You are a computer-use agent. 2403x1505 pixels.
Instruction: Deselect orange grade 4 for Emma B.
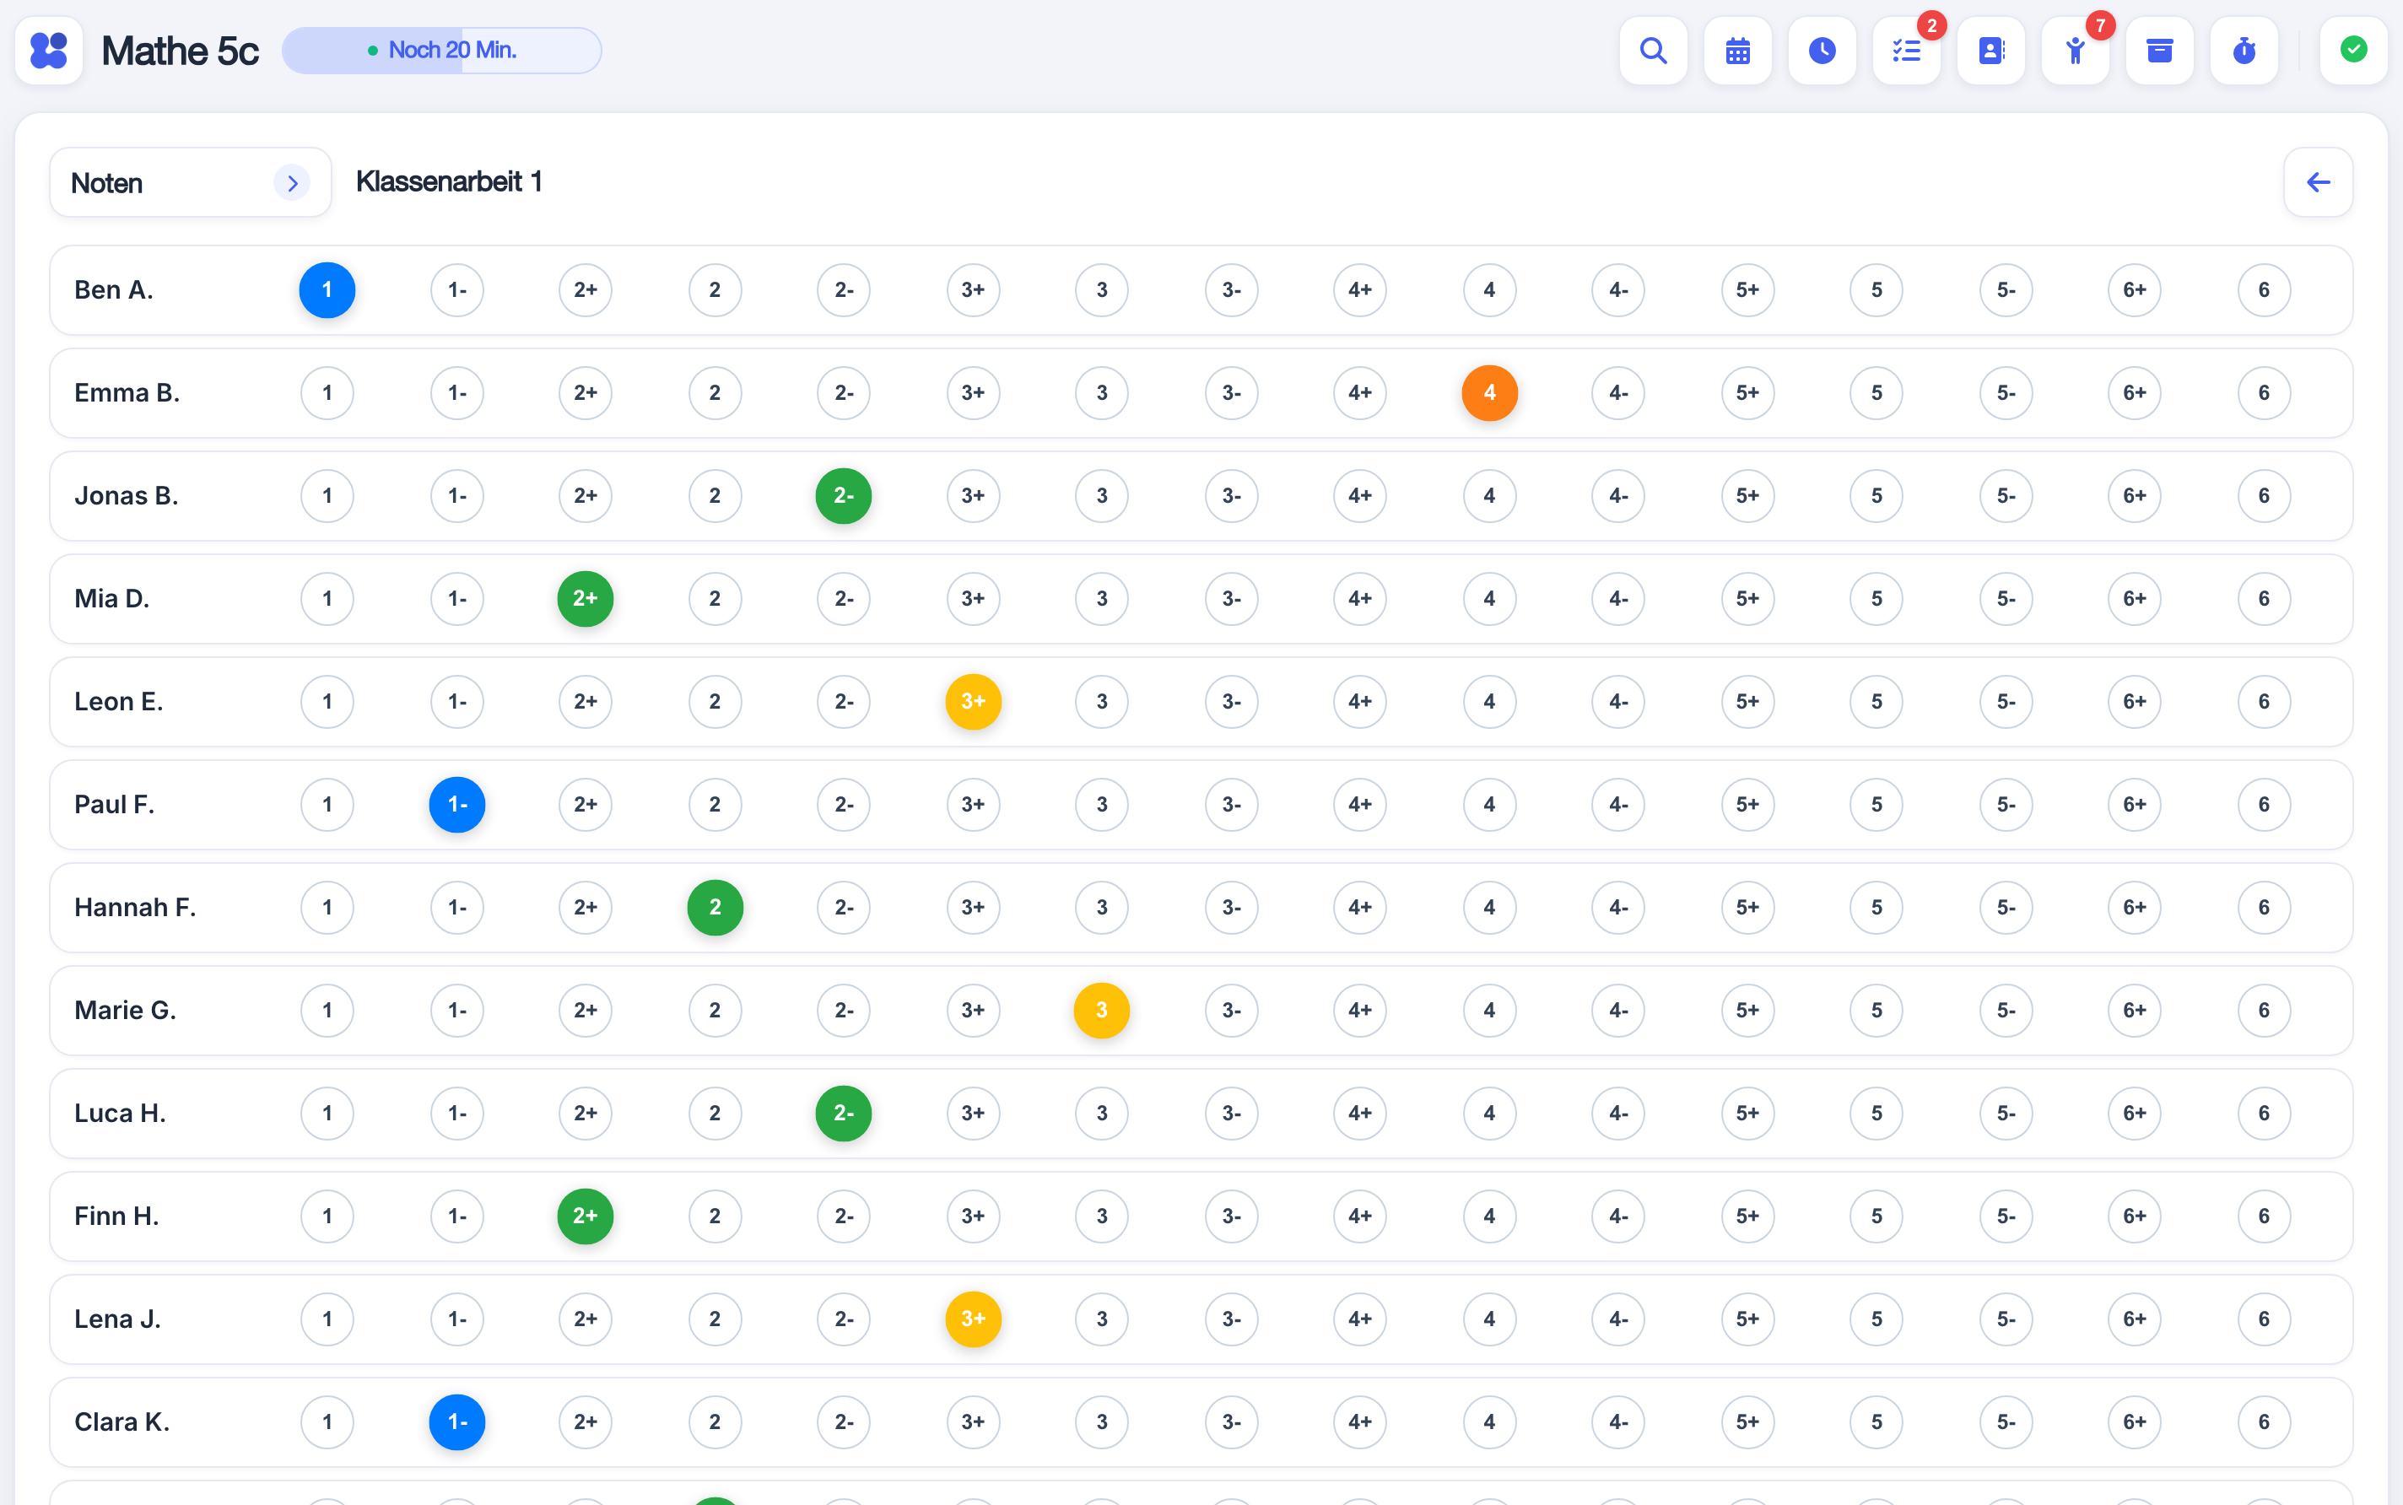click(1489, 393)
